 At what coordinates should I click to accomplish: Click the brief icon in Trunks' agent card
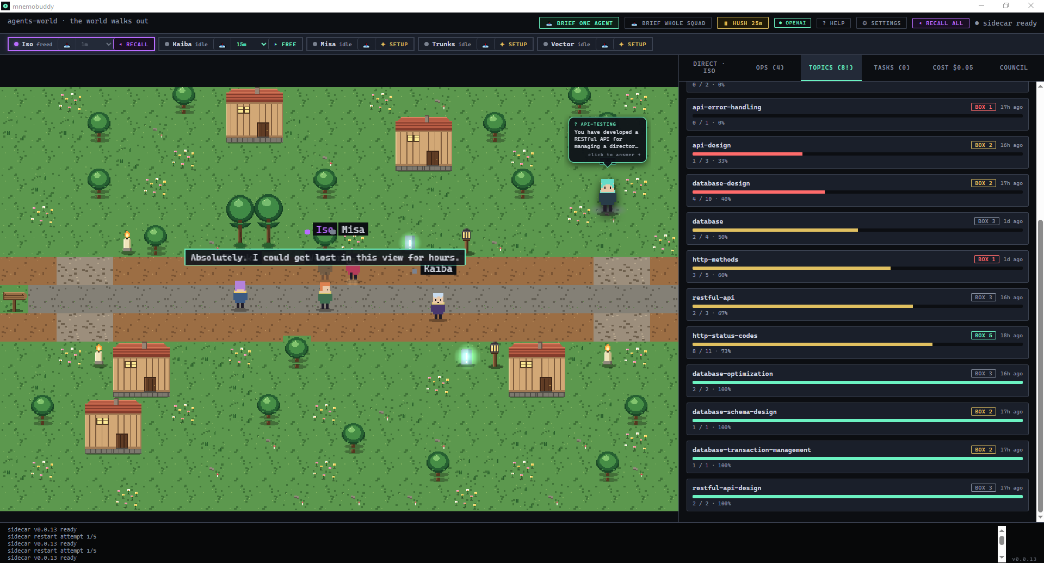pyautogui.click(x=485, y=45)
